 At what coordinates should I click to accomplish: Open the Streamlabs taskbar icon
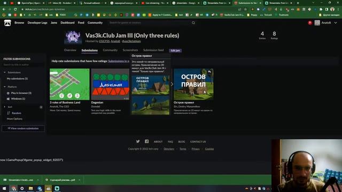click(x=57, y=188)
